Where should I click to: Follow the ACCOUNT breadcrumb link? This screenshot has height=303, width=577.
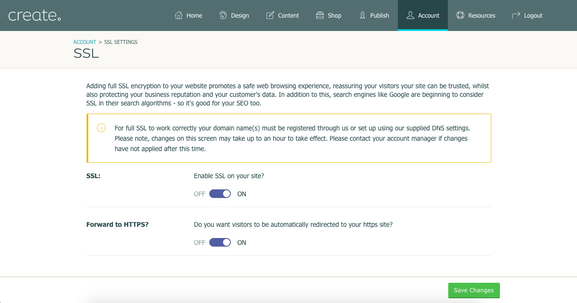pyautogui.click(x=85, y=42)
